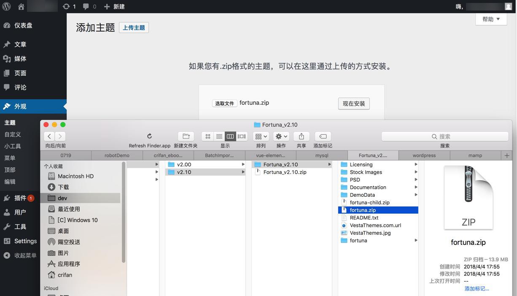
Task: Go forward in Finder
Action: 60,136
